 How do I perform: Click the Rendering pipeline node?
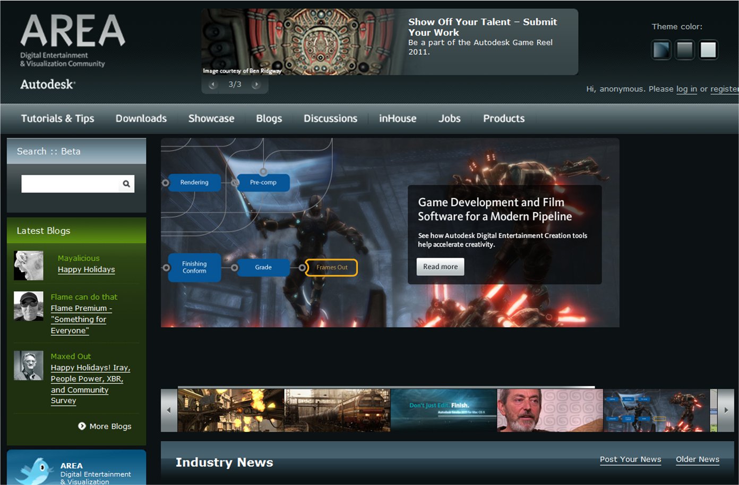tap(194, 183)
